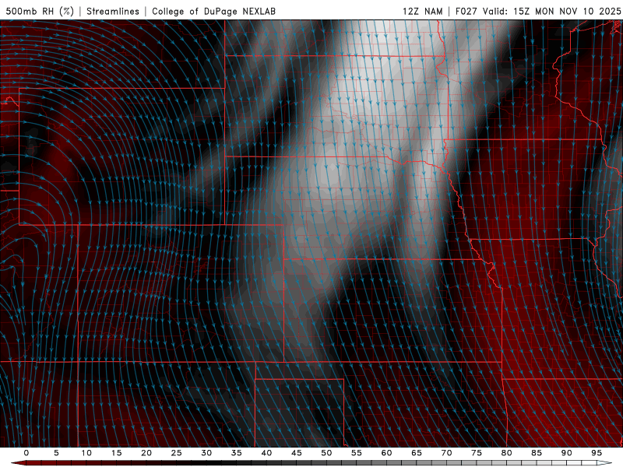Click the '90' colorbar label

pyautogui.click(x=566, y=453)
